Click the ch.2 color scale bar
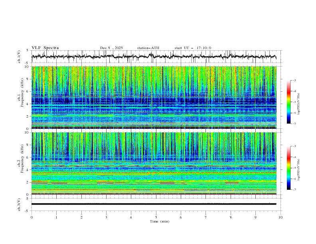The image size is (316, 244). (x=289, y=168)
